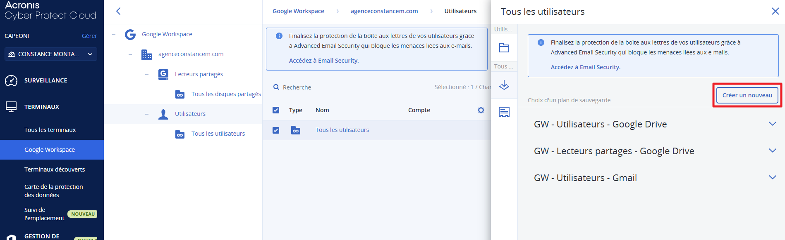Click the backup archive icon in the side panel strip
The image size is (785, 240).
pyautogui.click(x=504, y=48)
